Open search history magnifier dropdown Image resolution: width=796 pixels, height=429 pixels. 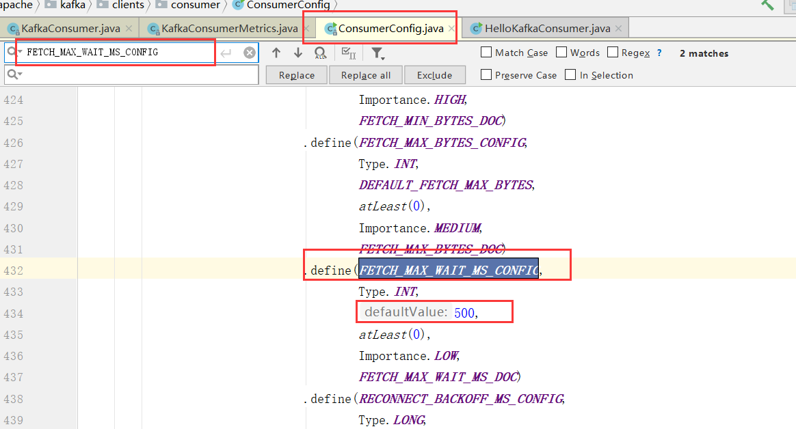pos(14,52)
